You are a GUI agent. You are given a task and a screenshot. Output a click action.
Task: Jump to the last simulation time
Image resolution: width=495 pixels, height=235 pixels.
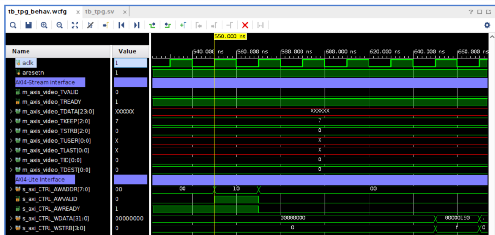coord(136,25)
